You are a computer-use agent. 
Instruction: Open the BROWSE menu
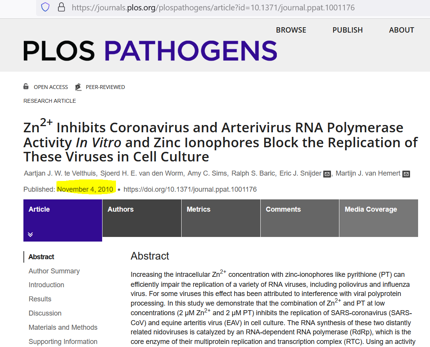[x=291, y=30]
